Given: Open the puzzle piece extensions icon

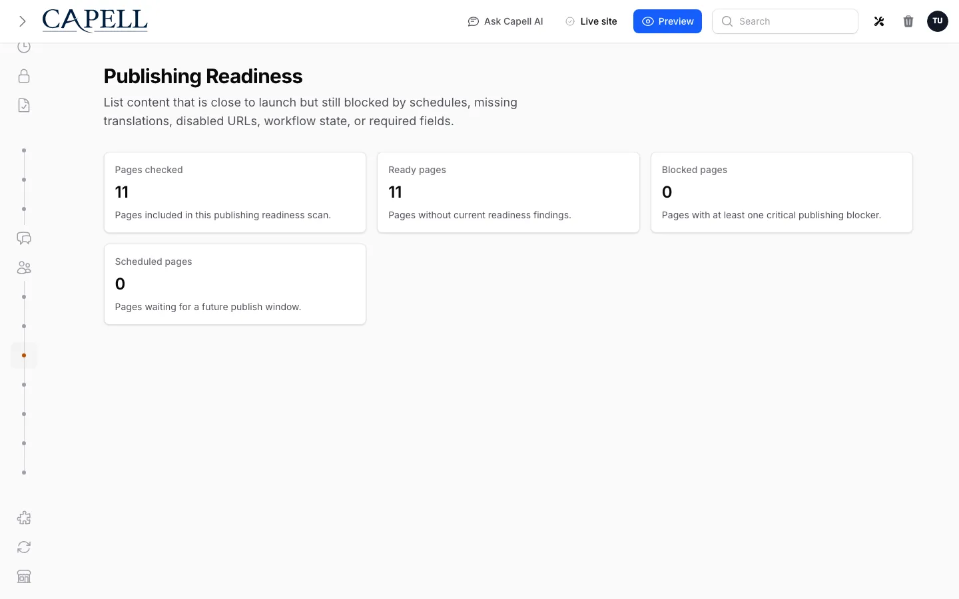Looking at the screenshot, I should [24, 518].
